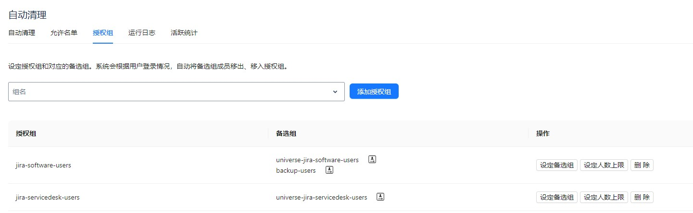View the 活跃统计 tab
This screenshot has height=213, width=693.
(x=184, y=33)
